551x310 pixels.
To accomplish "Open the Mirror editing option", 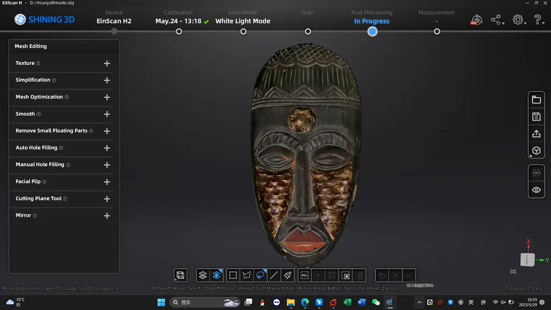I will tap(107, 216).
